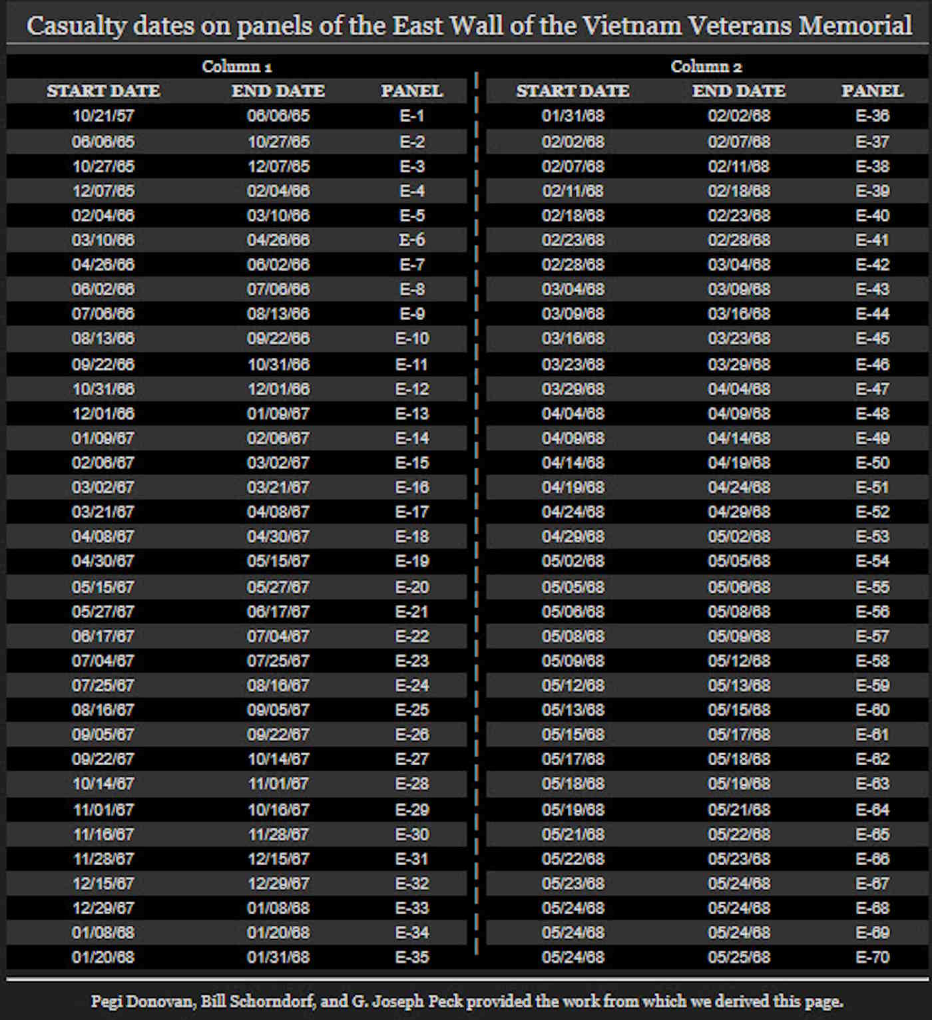The height and width of the screenshot is (1020, 932).
Task: Select the panel E-17 cell
Action: coord(411,512)
